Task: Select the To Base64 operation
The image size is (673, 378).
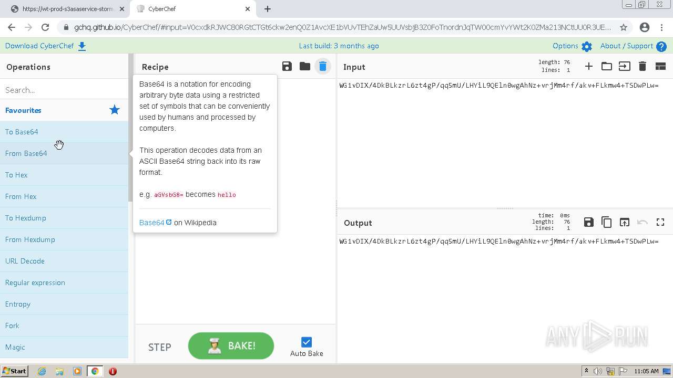Action: 64,132
